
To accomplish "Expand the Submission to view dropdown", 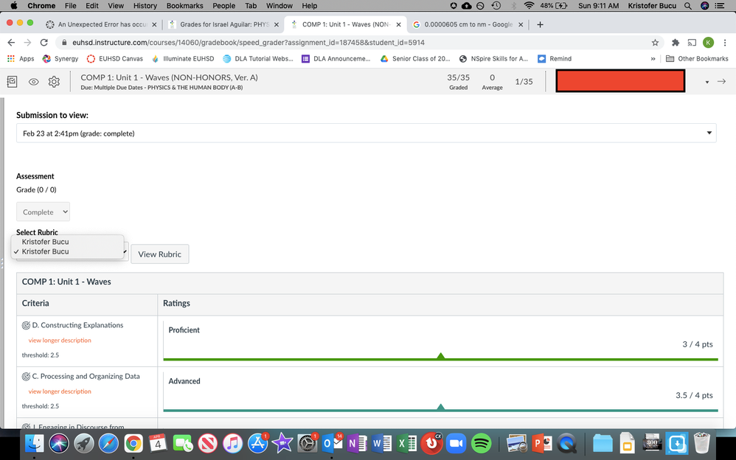I will click(366, 133).
